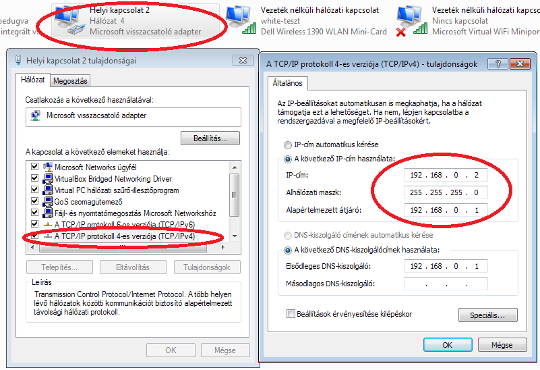
Task: Click the Nincs kapcsolat status text
Action: [460, 21]
